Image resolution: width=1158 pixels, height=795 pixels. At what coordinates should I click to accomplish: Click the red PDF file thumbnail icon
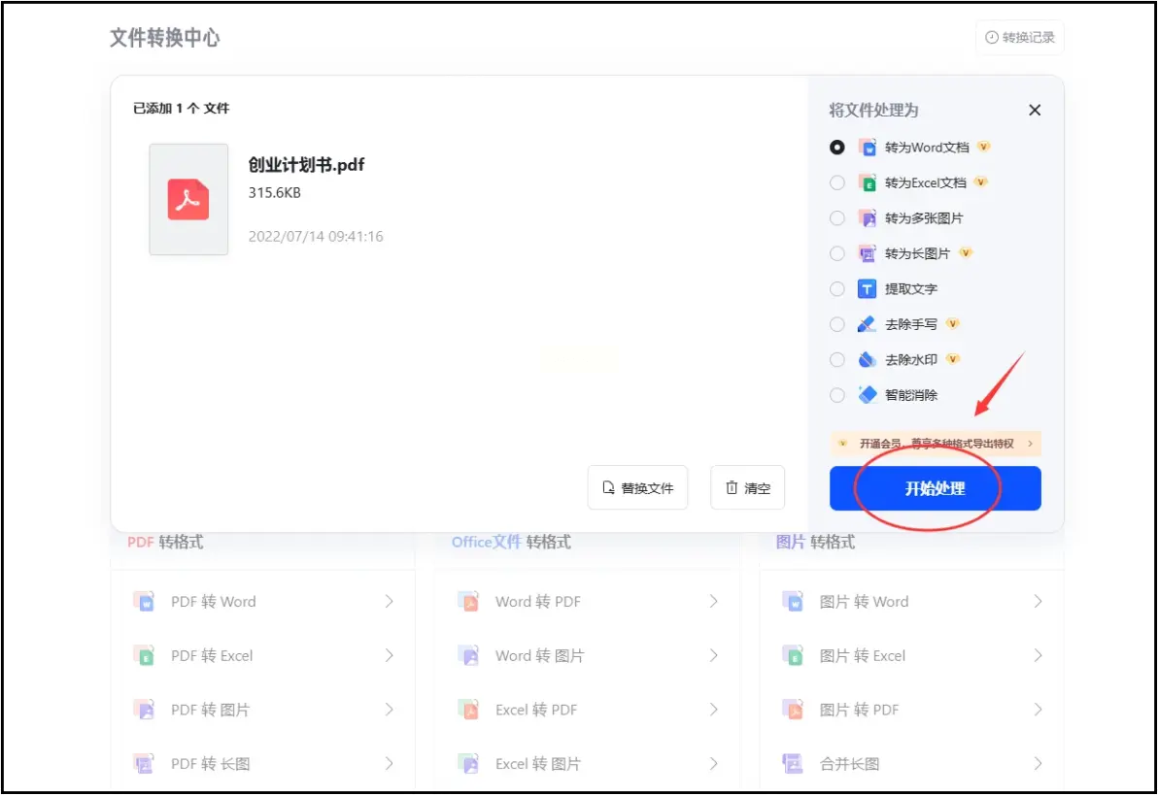(x=188, y=199)
